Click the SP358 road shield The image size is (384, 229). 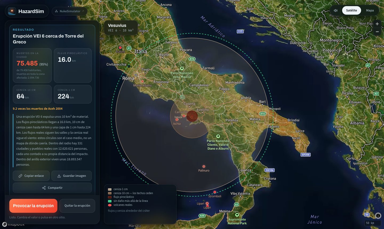click(305, 155)
